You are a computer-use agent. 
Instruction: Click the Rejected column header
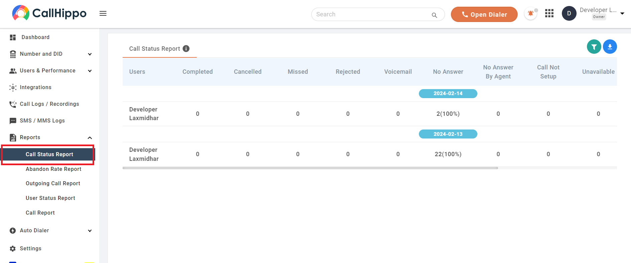point(348,72)
